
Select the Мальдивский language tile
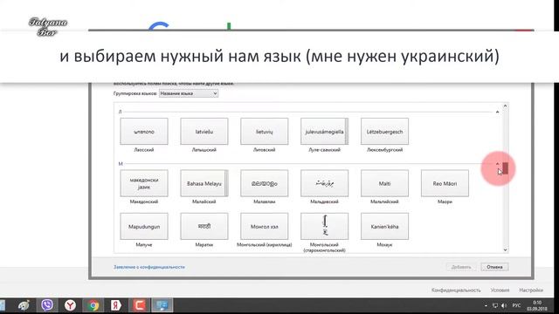coord(324,183)
